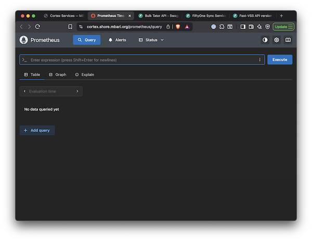Open the browser extensions puzzle icon
This screenshot has width=312, height=241.
pyautogui.click(x=222, y=26)
